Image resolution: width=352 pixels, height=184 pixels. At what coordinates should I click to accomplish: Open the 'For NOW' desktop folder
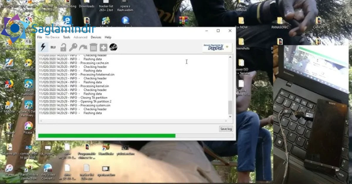(x=241, y=23)
